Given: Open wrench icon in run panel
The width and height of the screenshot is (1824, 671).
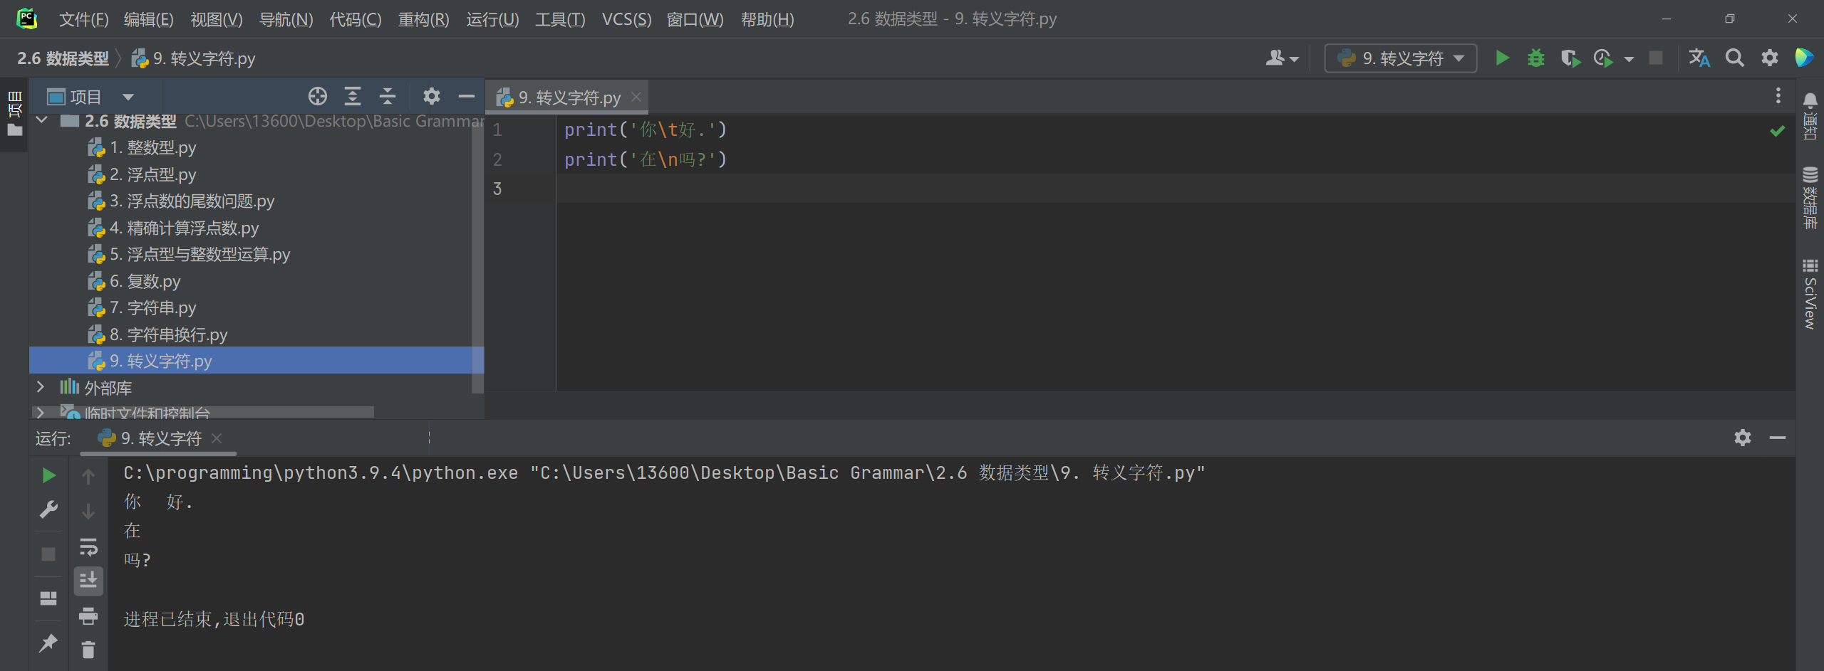Looking at the screenshot, I should [x=48, y=509].
